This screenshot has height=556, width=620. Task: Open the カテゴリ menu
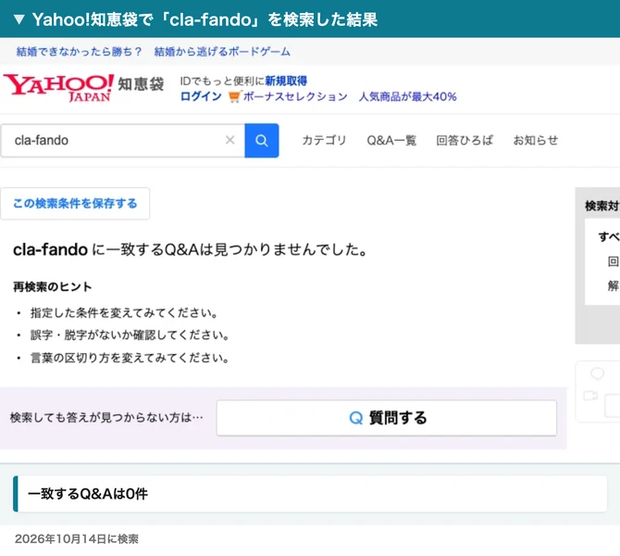324,140
